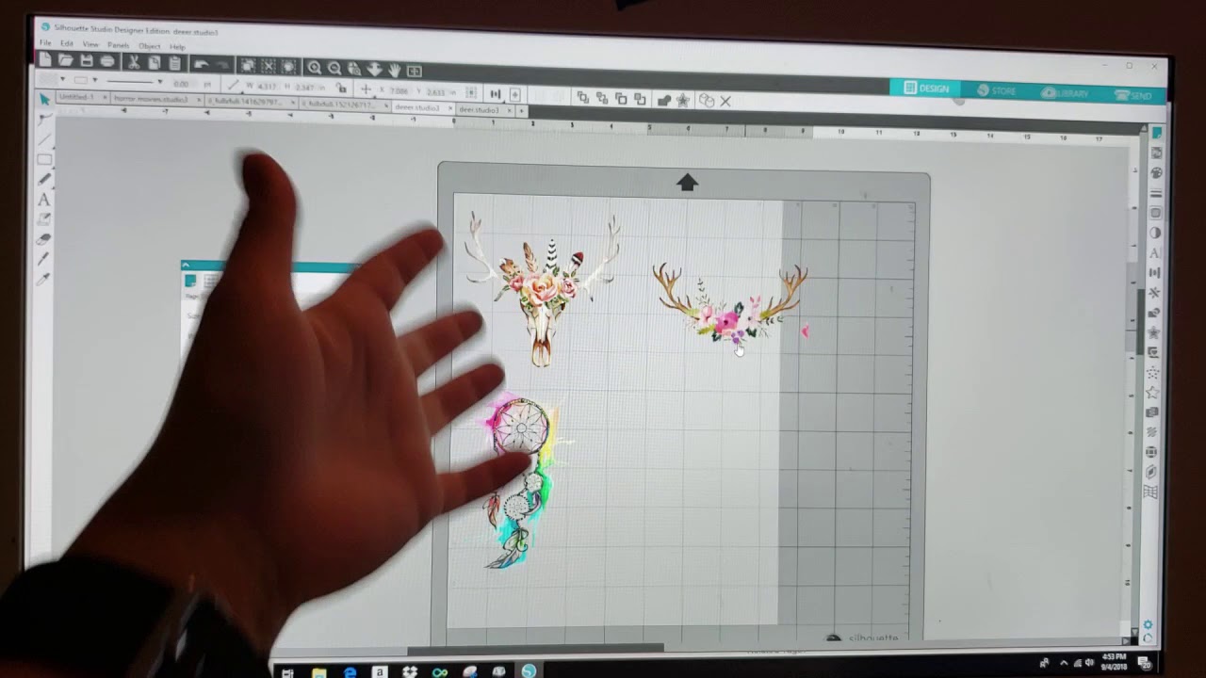
Task: Open the File menu
Action: point(44,43)
